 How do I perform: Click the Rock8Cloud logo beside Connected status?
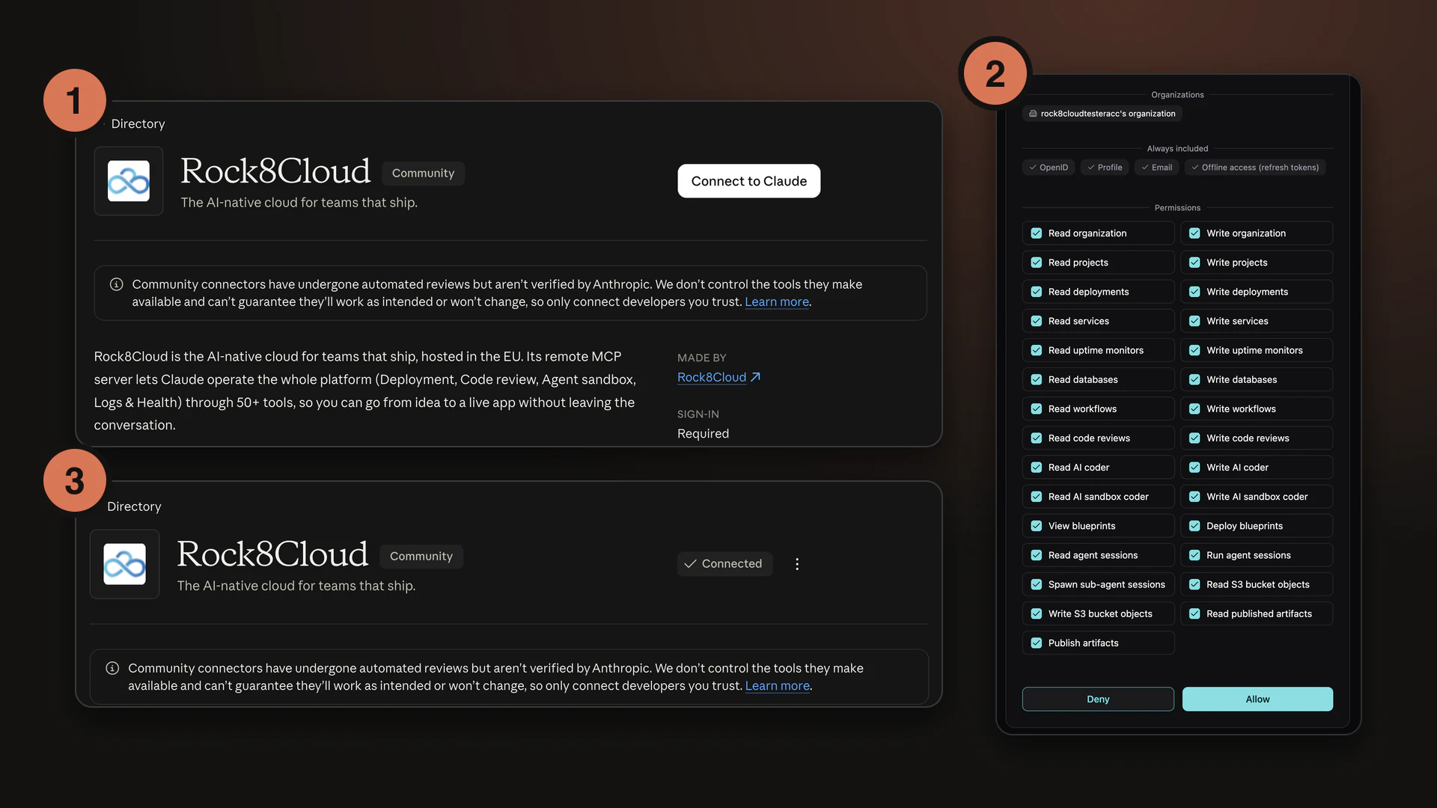(x=124, y=564)
